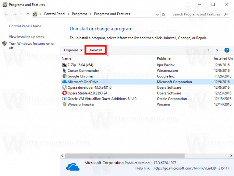Click the Uninstall button
The height and width of the screenshot is (176, 234).
click(95, 50)
